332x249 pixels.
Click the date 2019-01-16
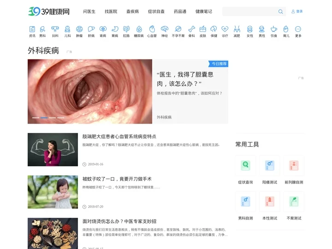click(x=95, y=164)
